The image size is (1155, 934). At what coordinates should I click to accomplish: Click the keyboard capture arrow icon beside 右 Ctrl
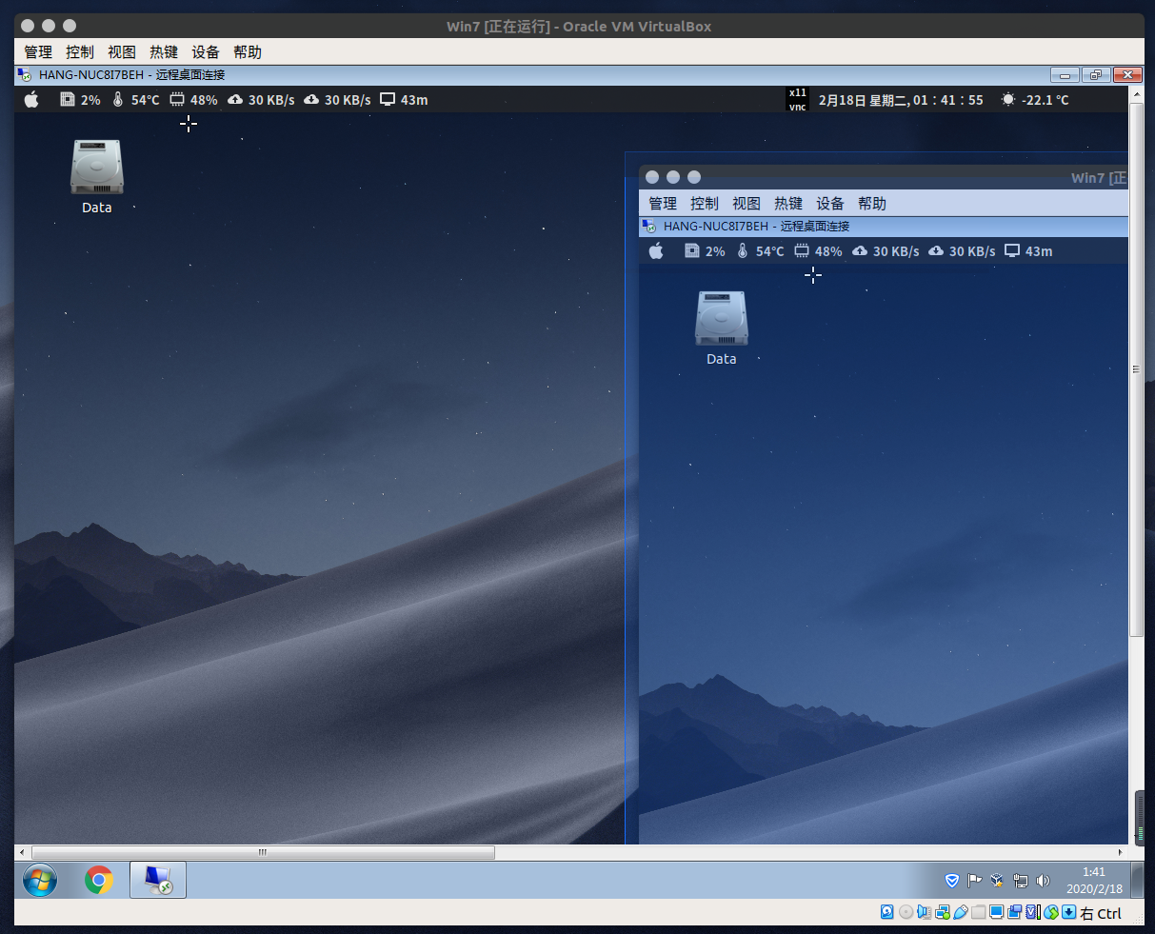1068,912
